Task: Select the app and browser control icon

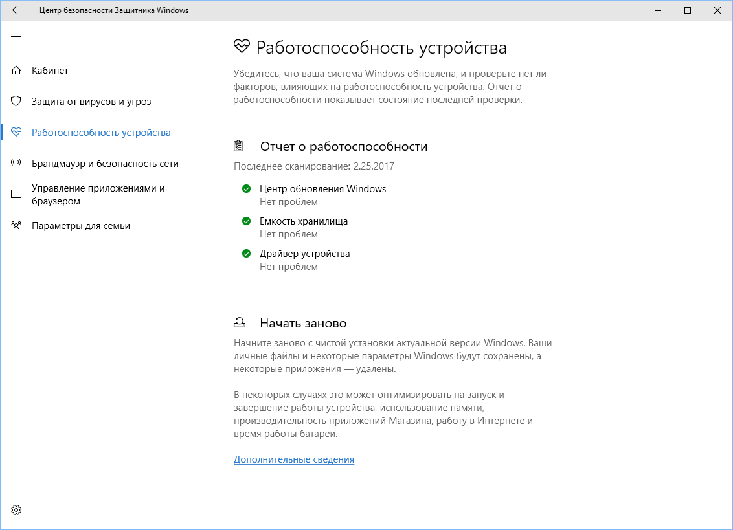Action: point(16,193)
